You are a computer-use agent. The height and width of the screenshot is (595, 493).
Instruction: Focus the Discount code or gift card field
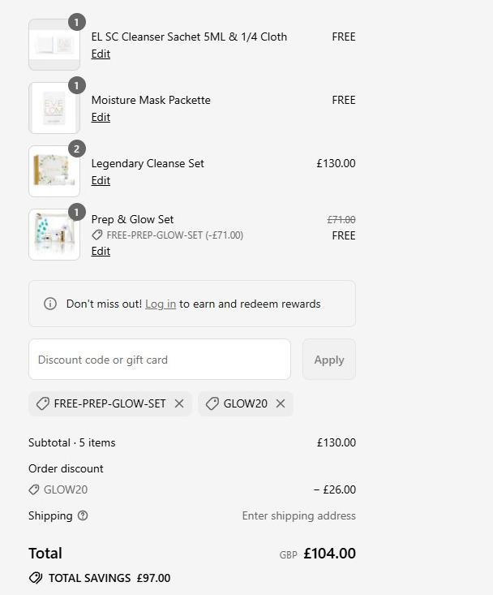[x=160, y=360]
